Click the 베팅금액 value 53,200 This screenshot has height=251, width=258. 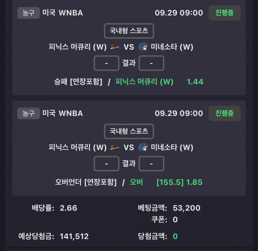[187, 208]
